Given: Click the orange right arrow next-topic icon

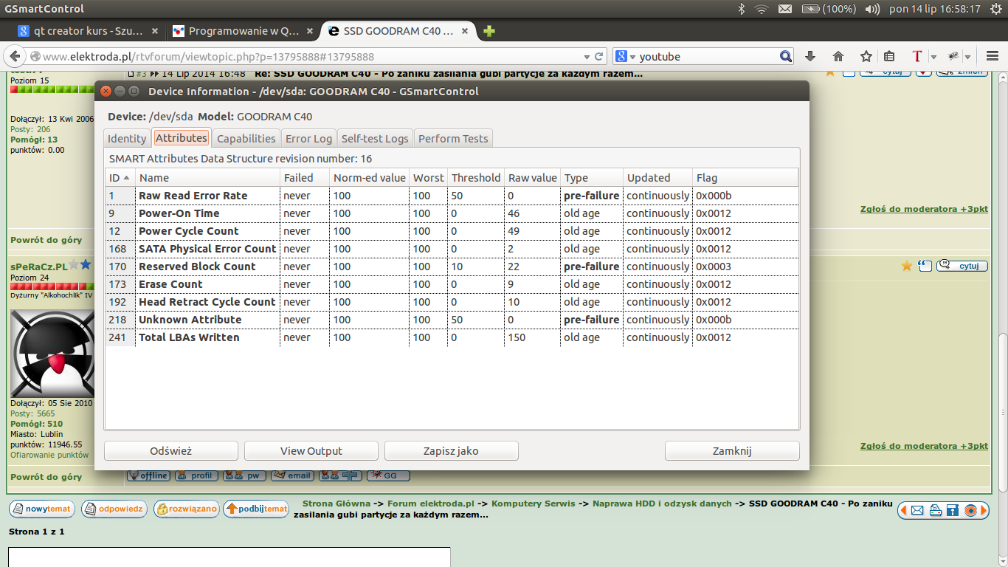Looking at the screenshot, I should (985, 510).
